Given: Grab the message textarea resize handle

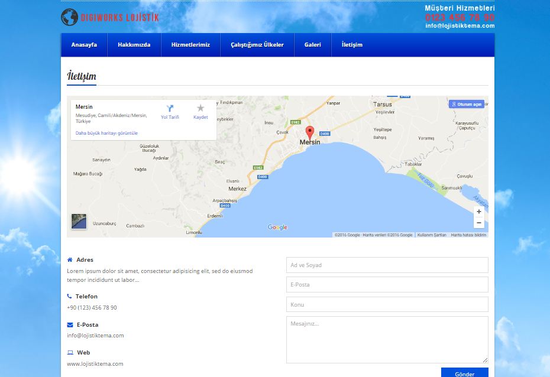Looking at the screenshot, I should point(485,360).
